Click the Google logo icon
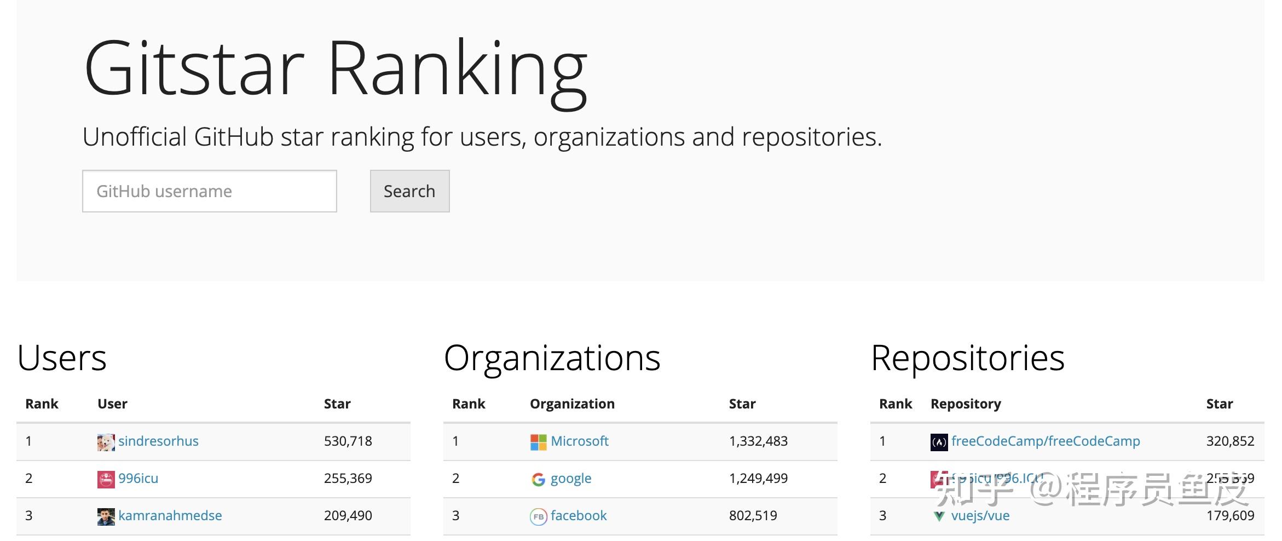This screenshot has width=1282, height=541. (538, 479)
